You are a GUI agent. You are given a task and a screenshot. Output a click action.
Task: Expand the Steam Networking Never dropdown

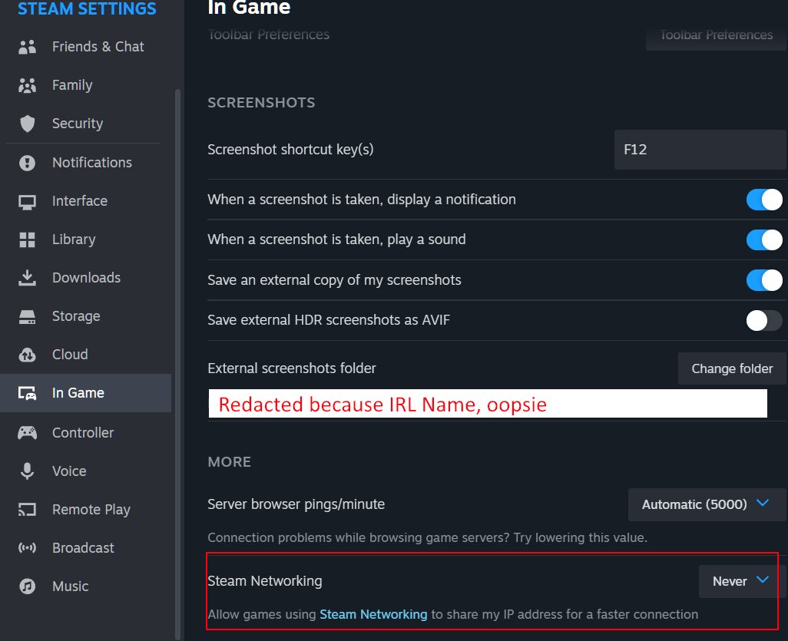pyautogui.click(x=742, y=581)
